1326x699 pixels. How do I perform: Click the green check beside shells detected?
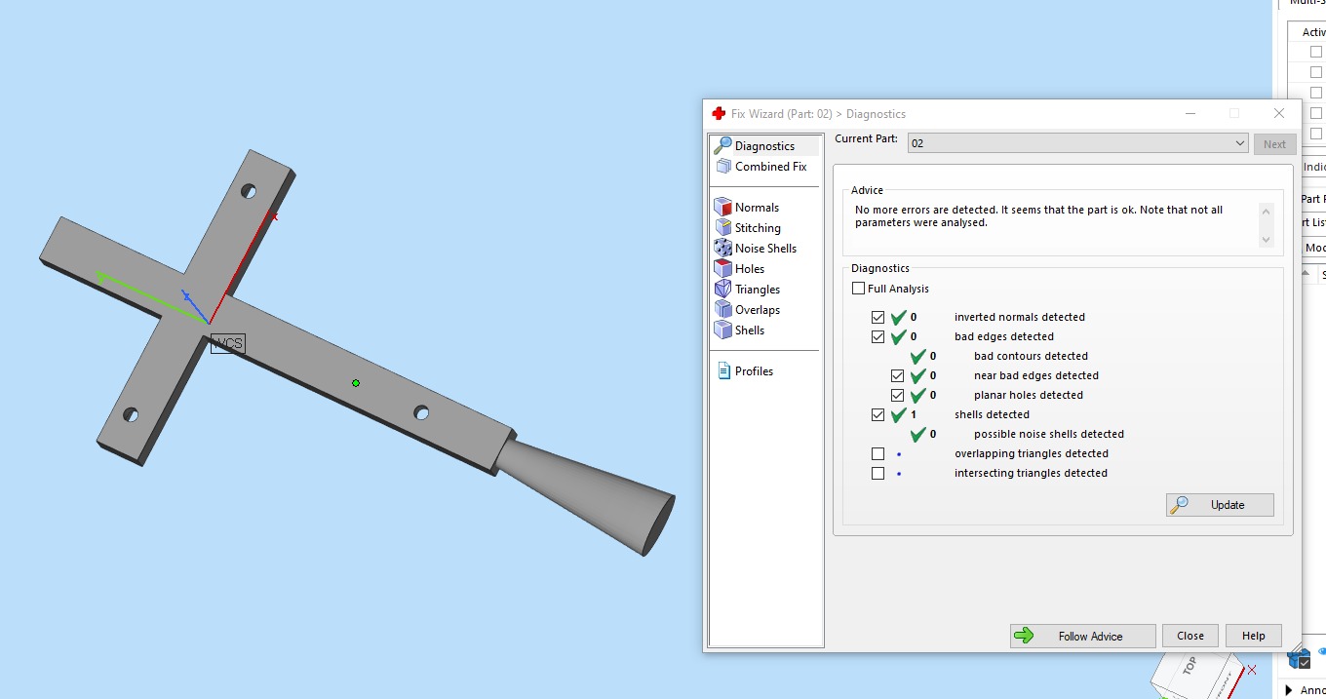(899, 414)
